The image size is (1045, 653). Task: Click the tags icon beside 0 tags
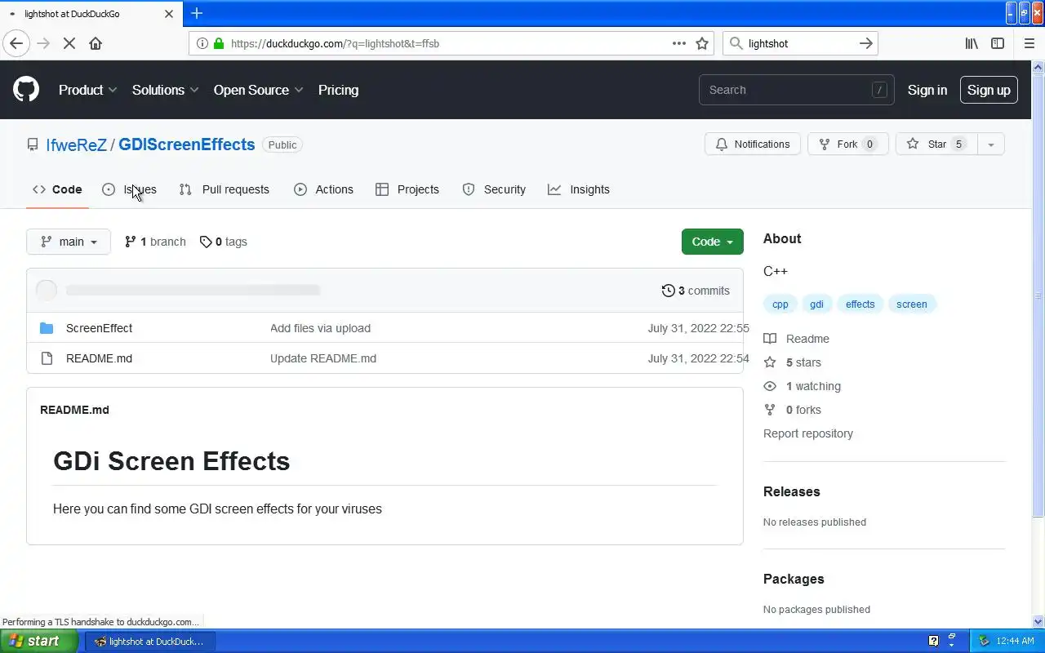click(206, 242)
